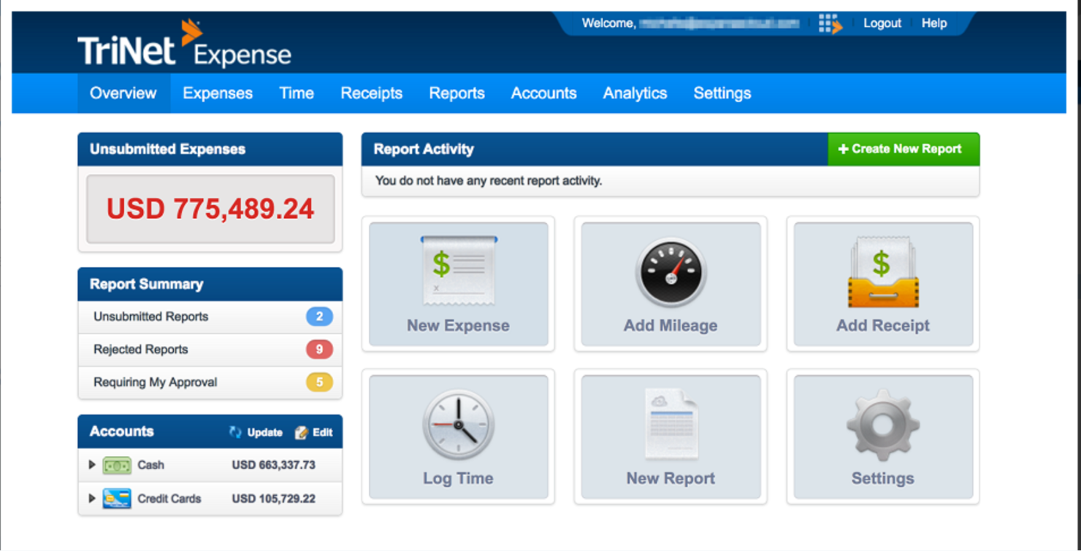Click the Settings tile label
Image resolution: width=1081 pixels, height=551 pixels.
pos(883,479)
